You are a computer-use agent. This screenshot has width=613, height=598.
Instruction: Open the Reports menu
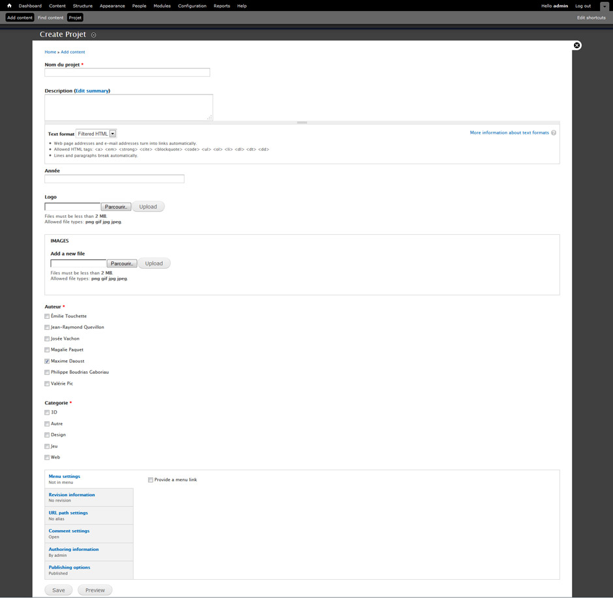pos(222,6)
